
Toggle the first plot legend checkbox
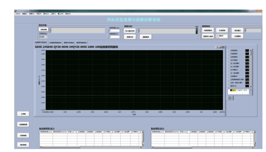coord(229,50)
